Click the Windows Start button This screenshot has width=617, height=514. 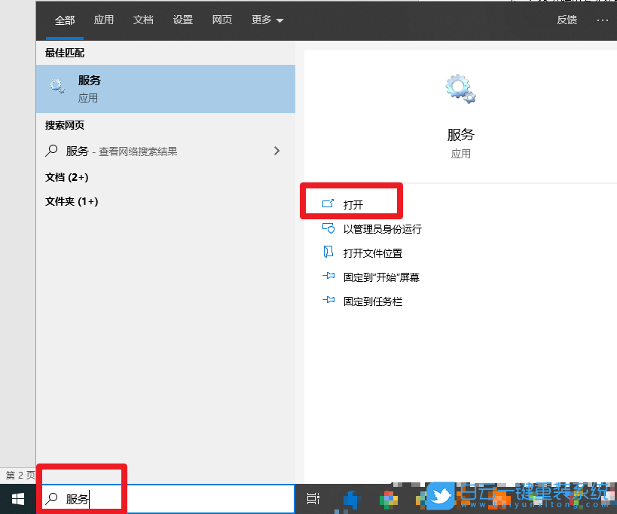(x=17, y=499)
